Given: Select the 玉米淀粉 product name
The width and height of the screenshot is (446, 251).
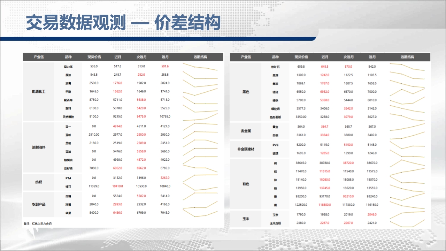Looking at the screenshot, I should point(275,223).
